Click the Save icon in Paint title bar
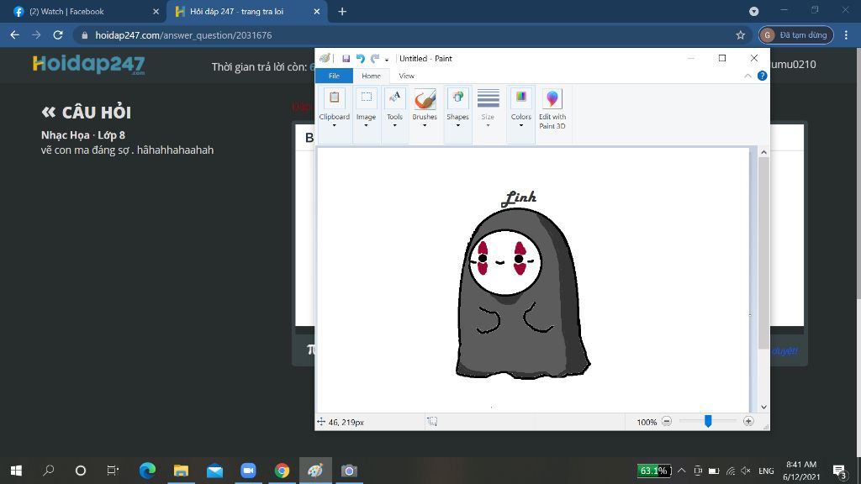The width and height of the screenshot is (861, 484). (x=346, y=58)
